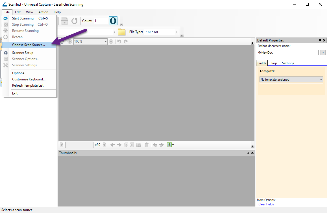Select Customize Keyboard... menu item
This screenshot has height=213, width=327.
[x=29, y=79]
